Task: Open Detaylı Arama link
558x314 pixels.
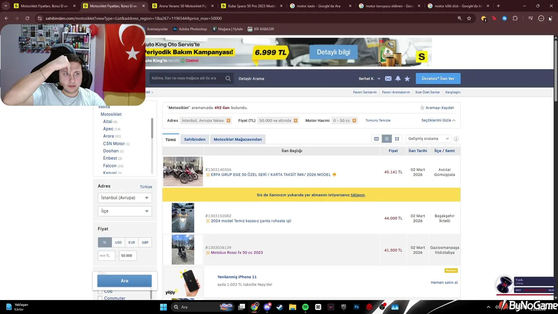Action: [251, 78]
